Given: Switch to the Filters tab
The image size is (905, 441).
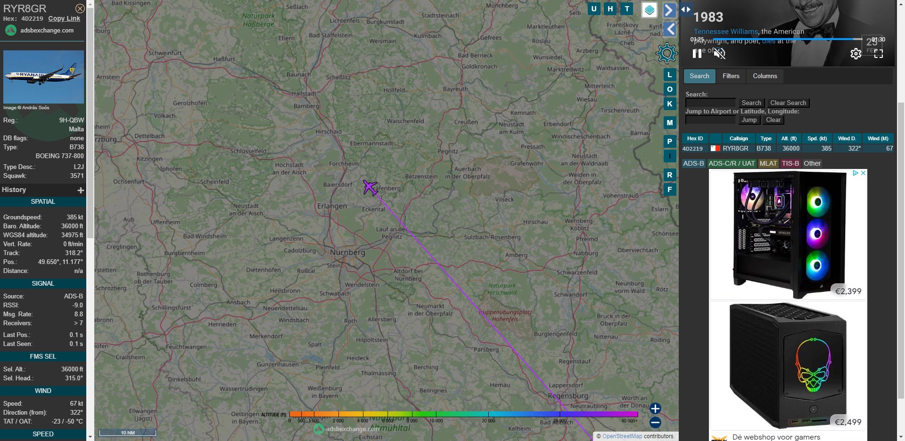Looking at the screenshot, I should [x=731, y=76].
